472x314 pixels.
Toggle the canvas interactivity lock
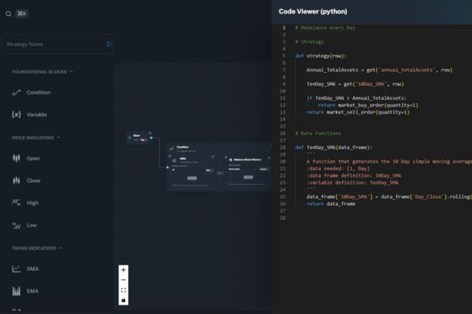[x=124, y=300]
